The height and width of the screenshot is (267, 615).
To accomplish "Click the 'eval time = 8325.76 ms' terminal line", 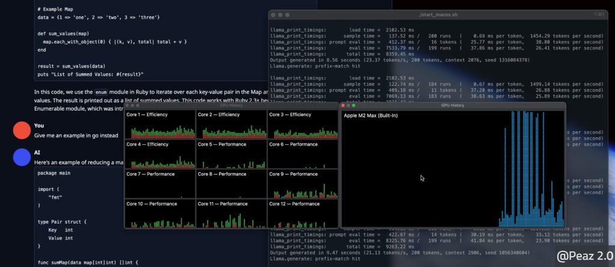I will 437,241.
